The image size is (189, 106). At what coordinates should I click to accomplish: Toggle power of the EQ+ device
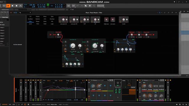(x=40, y=80)
